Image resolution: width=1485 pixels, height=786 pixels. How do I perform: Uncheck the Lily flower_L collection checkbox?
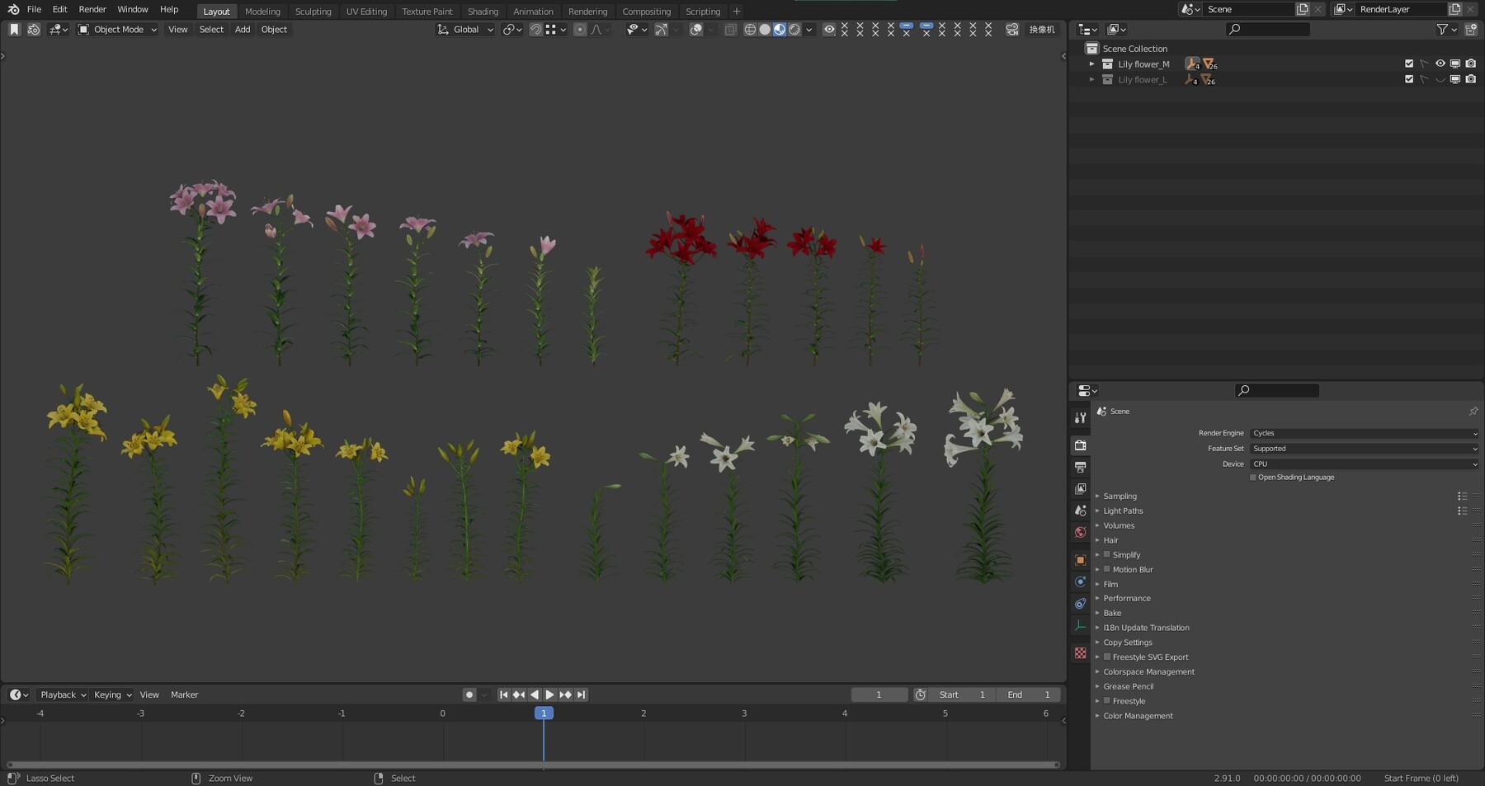pyautogui.click(x=1409, y=79)
